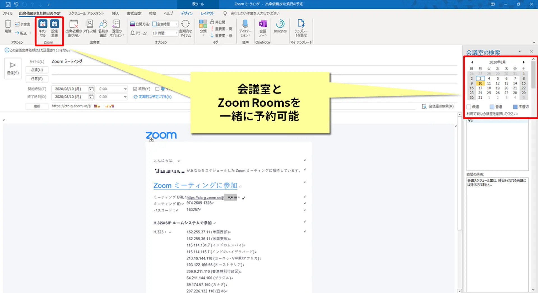Click the 分類 (Categorize) color grid icon
538x293 pixels.
(x=203, y=24)
